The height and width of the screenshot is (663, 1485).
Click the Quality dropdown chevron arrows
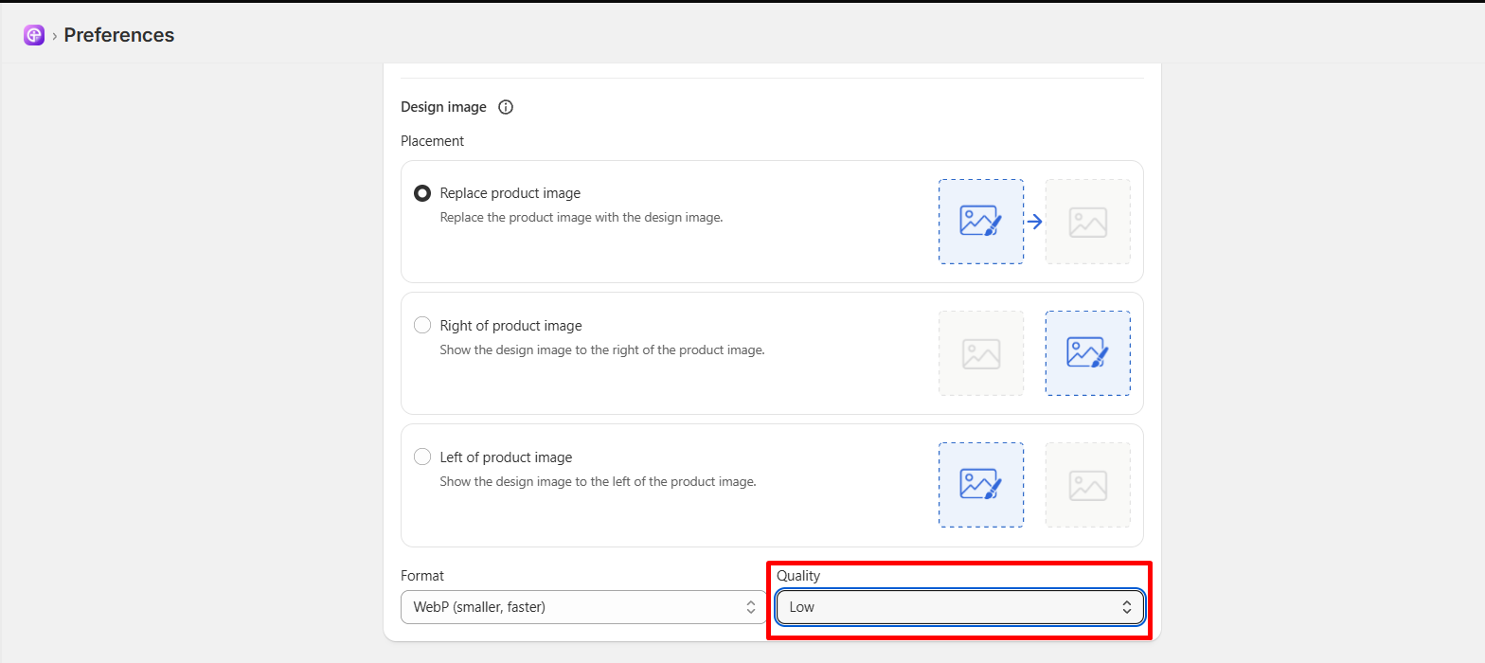point(1127,607)
